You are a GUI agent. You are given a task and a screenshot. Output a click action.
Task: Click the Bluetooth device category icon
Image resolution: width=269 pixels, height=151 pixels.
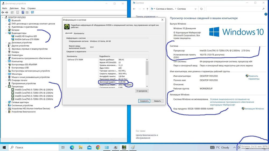pos(9,20)
